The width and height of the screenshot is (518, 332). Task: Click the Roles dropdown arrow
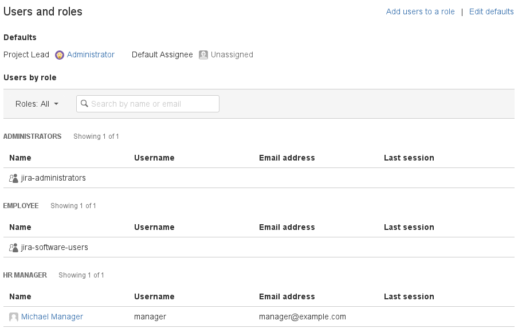point(56,104)
